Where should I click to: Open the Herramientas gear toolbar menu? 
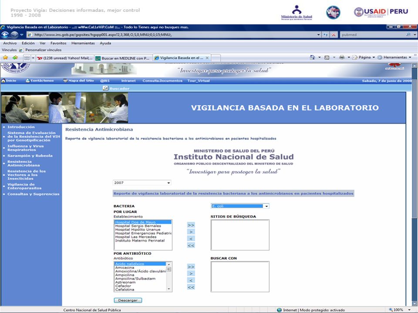pos(394,57)
